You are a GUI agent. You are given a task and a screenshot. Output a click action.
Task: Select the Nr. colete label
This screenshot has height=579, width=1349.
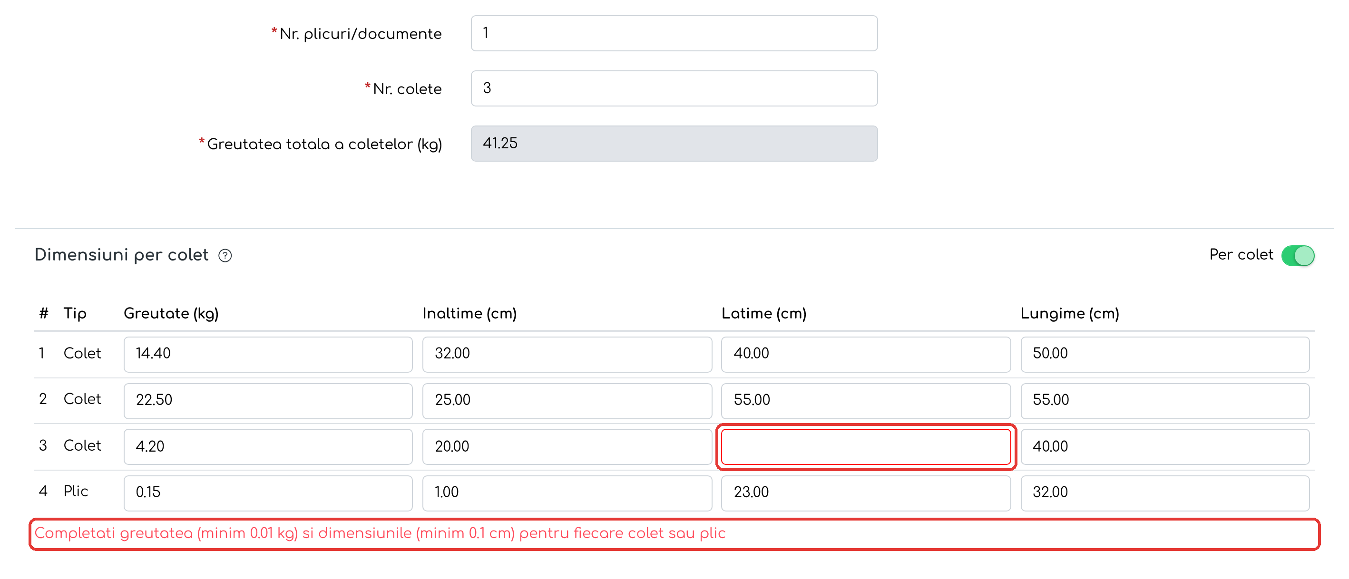point(407,89)
